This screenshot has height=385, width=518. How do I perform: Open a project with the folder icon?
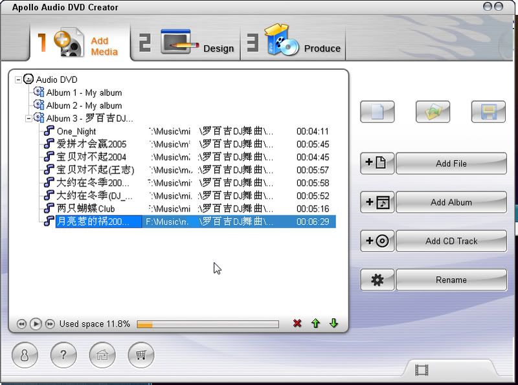tap(433, 111)
